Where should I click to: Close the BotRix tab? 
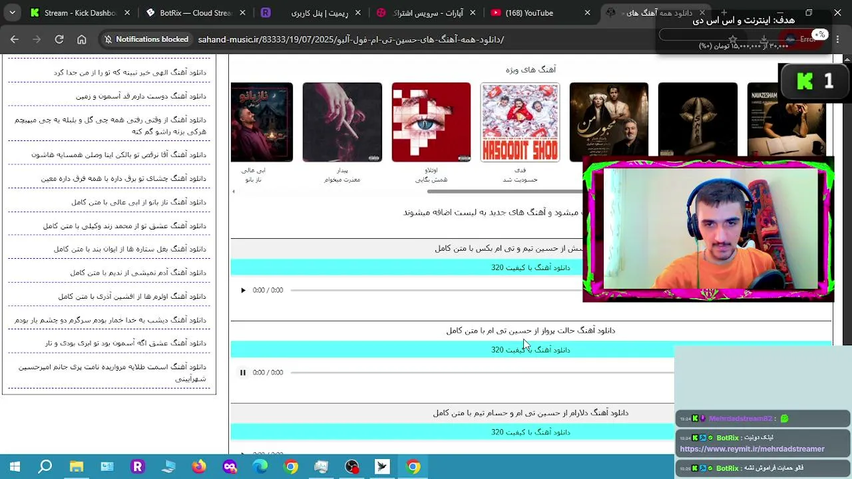[242, 13]
